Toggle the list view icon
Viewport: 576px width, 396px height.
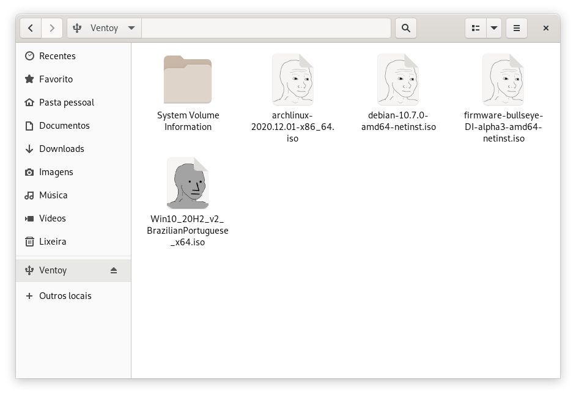pos(475,28)
